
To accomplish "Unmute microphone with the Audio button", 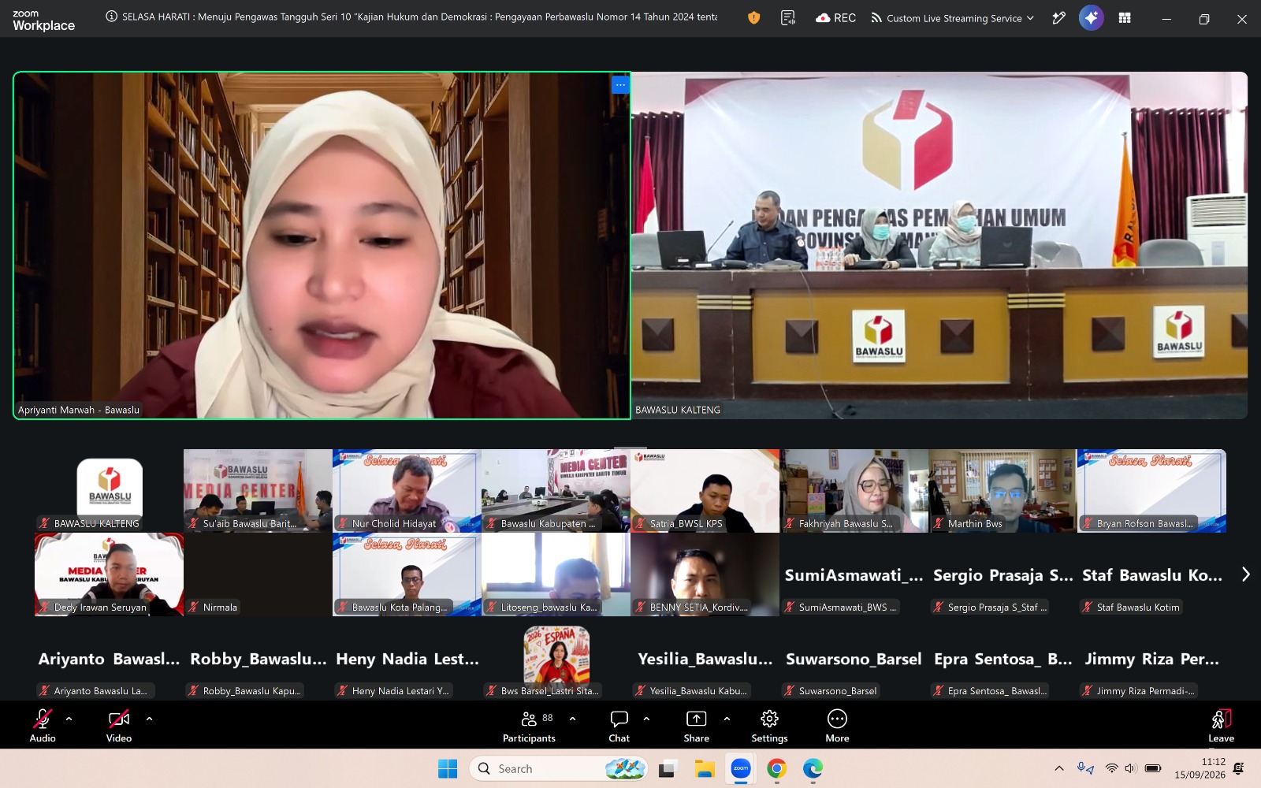I will [43, 725].
